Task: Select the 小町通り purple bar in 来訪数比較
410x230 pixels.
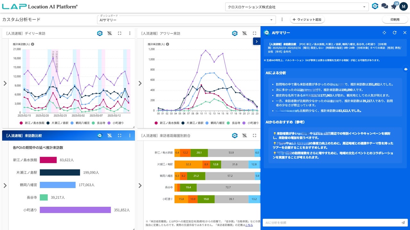Action: (x=75, y=210)
